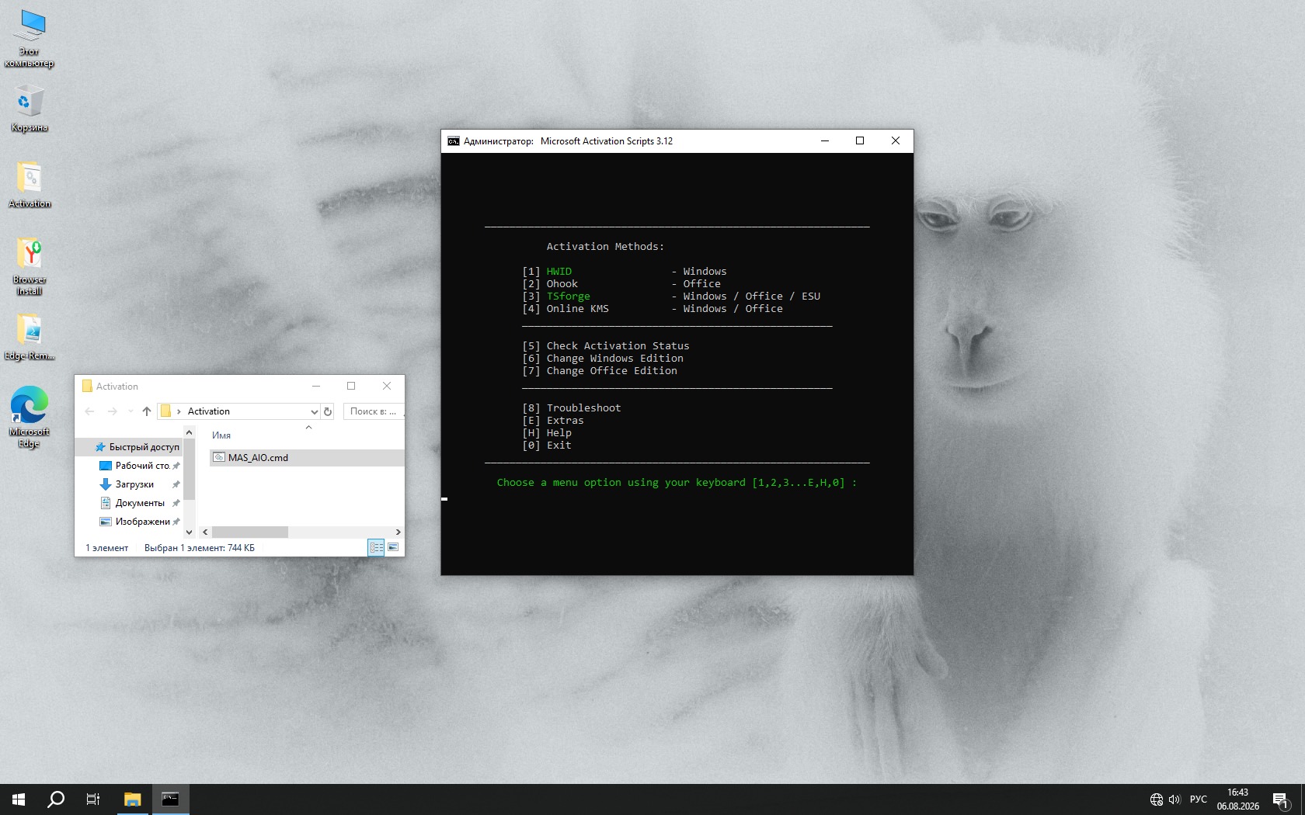This screenshot has width=1305, height=815.
Task: Maximize the Microsoft Activation Scripts window
Action: pos(860,140)
